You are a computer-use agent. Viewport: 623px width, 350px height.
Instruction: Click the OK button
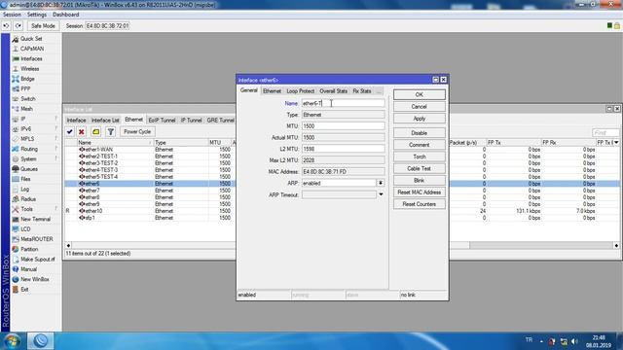pyautogui.click(x=420, y=94)
